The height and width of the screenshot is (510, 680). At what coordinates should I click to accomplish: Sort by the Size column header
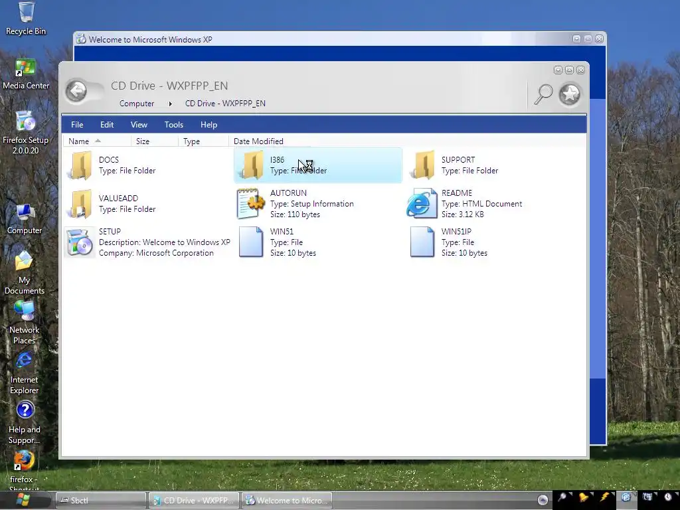point(155,141)
